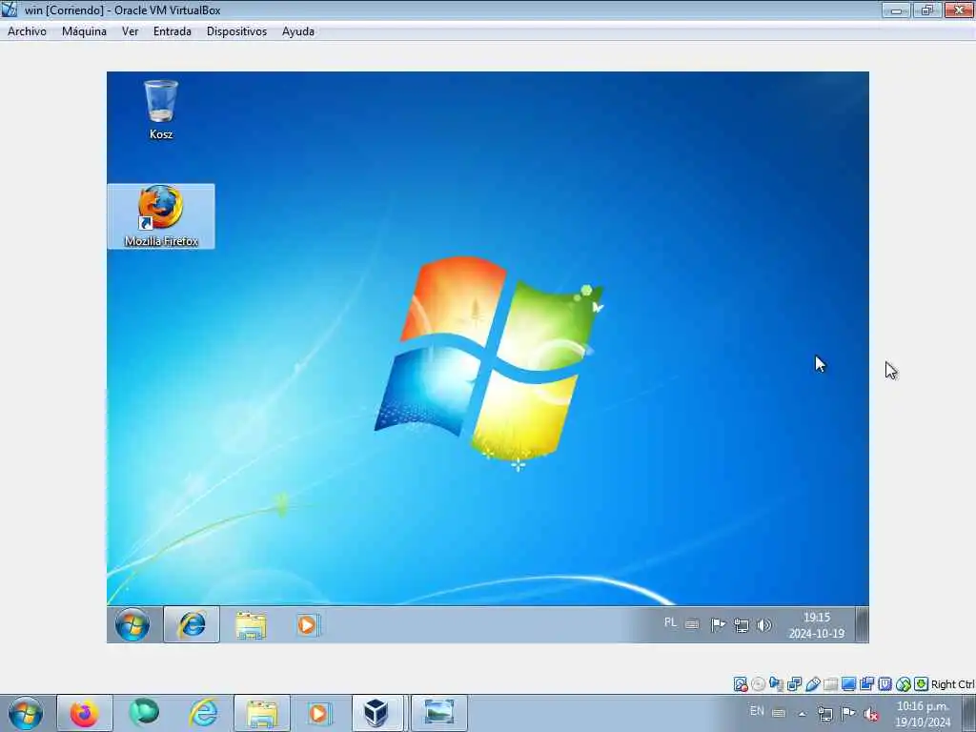Open VirtualBox recording indicator
This screenshot has width=976, height=732.
[x=867, y=684]
